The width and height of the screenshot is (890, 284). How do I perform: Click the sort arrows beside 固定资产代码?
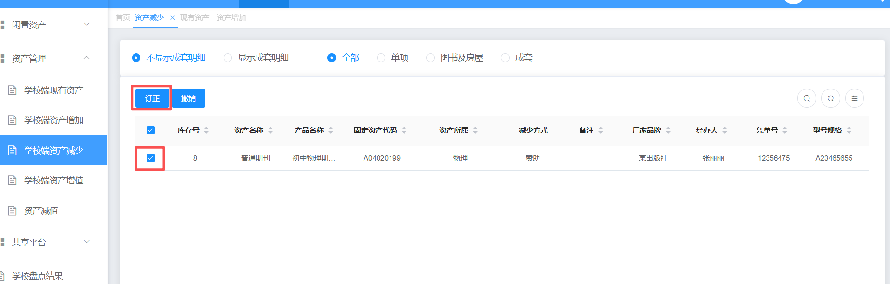pos(404,130)
